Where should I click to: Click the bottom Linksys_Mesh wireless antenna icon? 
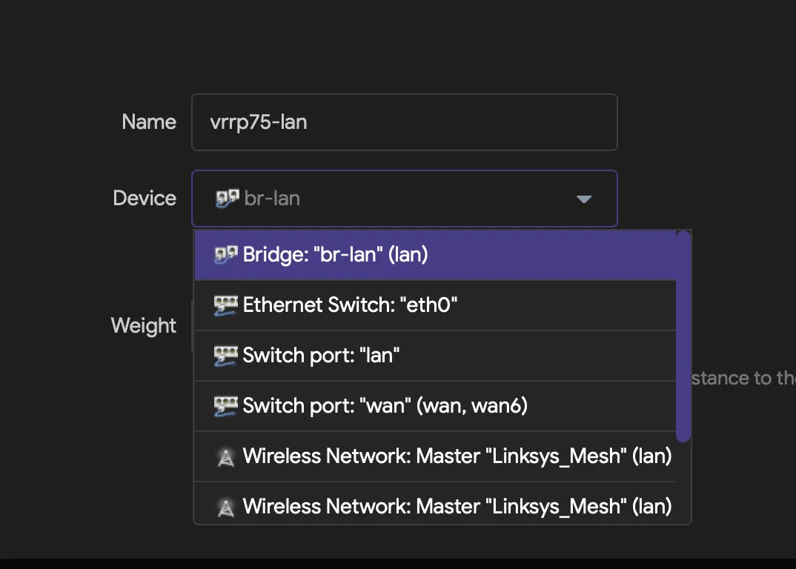pyautogui.click(x=225, y=507)
